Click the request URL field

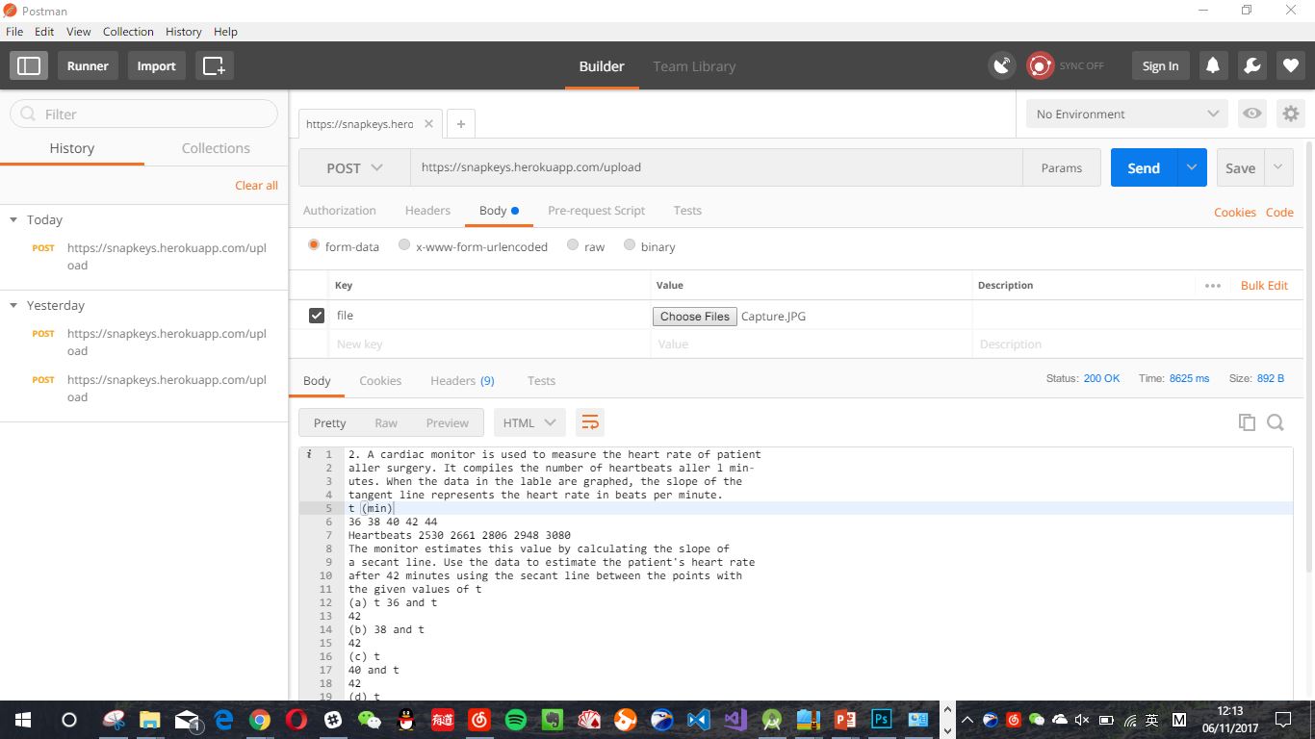(x=716, y=167)
